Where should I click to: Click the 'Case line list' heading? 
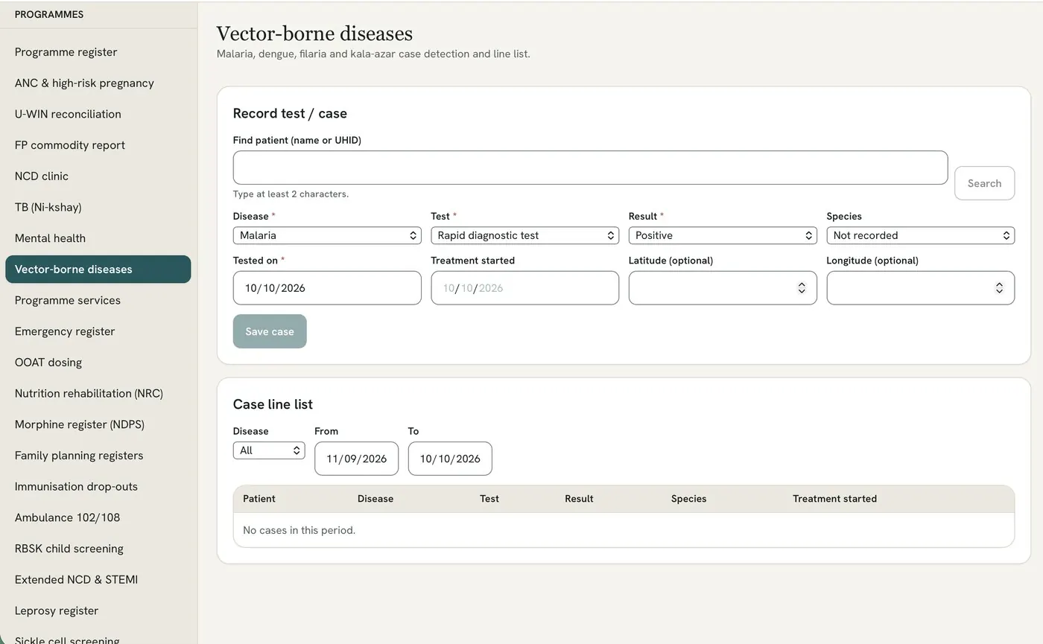coord(273,404)
